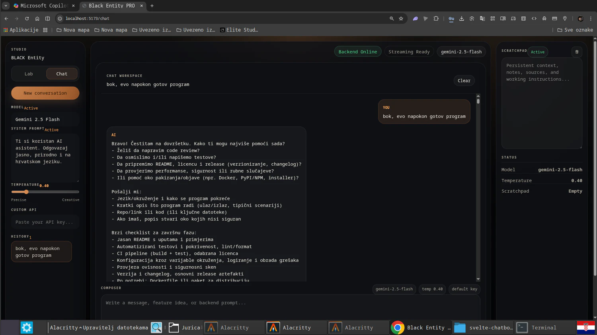The image size is (597, 335).
Task: Open the Aplikacije bookmarks shortcut
Action: click(x=21, y=30)
